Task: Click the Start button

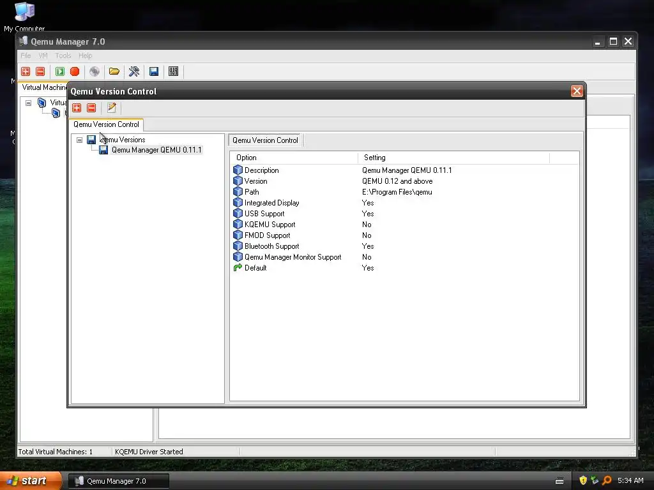Action: pos(31,480)
